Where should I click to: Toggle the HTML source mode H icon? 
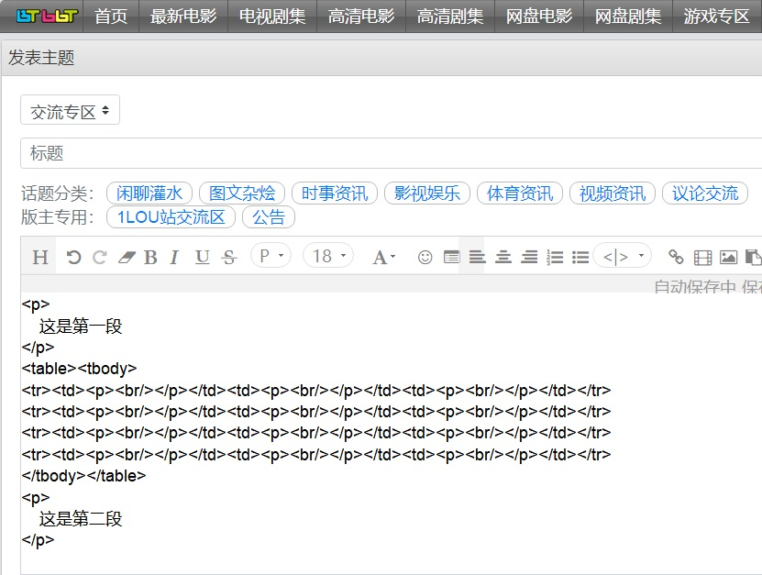39,257
